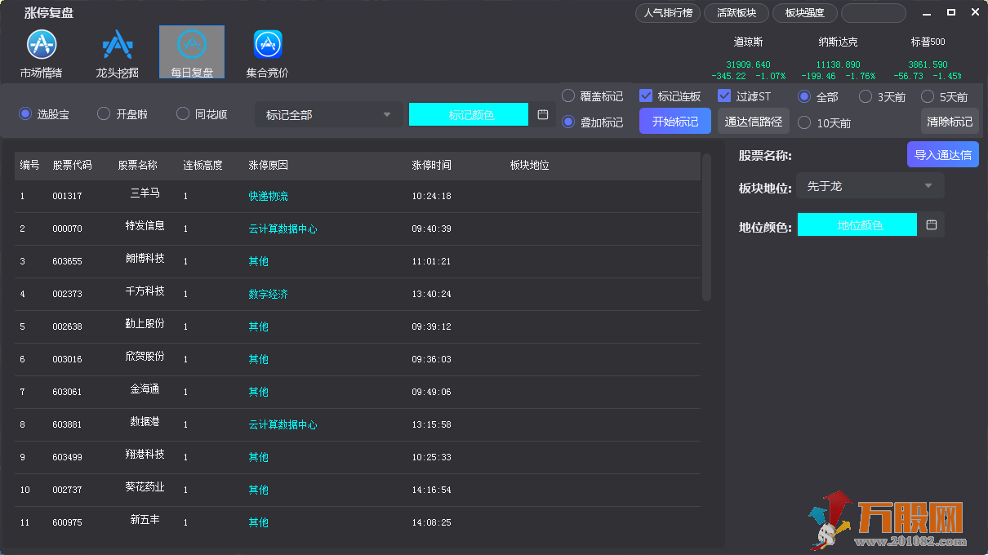Sort by 编号 column header
This screenshot has height=555, width=988.
(x=30, y=165)
